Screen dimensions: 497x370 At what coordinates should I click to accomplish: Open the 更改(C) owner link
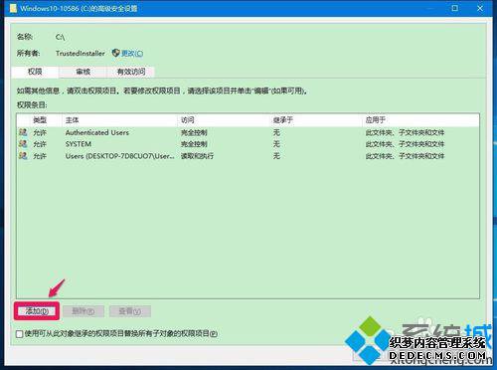[132, 54]
